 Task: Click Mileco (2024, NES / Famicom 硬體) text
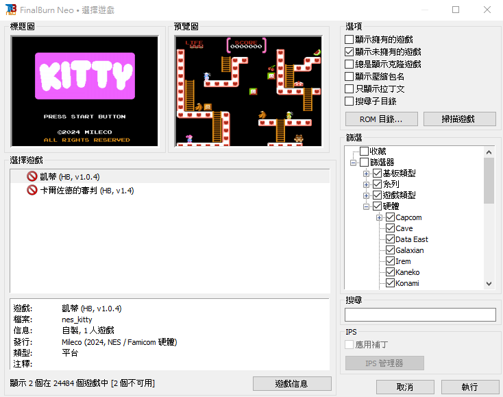click(x=119, y=342)
